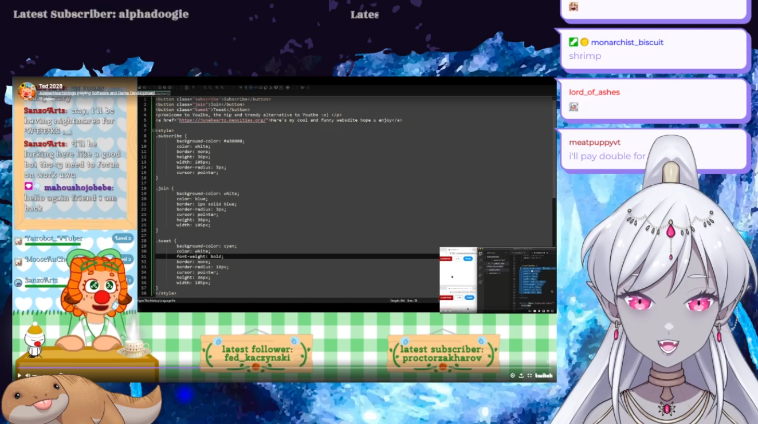Click the latest follower fed_kaczynski sign
Viewport: 758px width, 424px height.
[257, 353]
